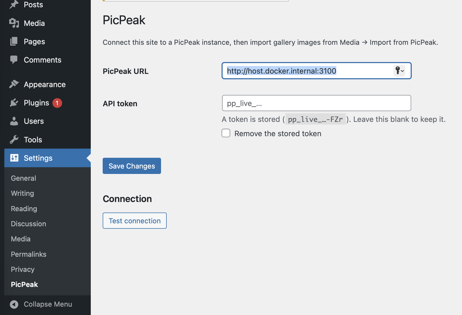Go to Reading settings submenu
The height and width of the screenshot is (315, 462).
pyautogui.click(x=24, y=209)
